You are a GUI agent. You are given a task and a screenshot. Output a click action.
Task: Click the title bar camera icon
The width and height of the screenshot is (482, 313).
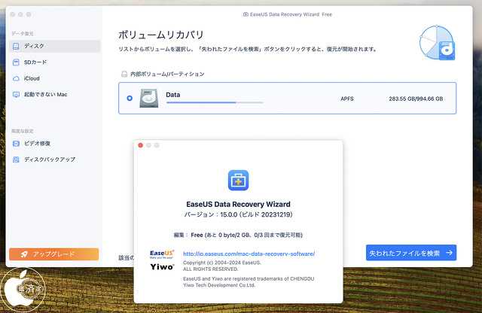tap(246, 14)
